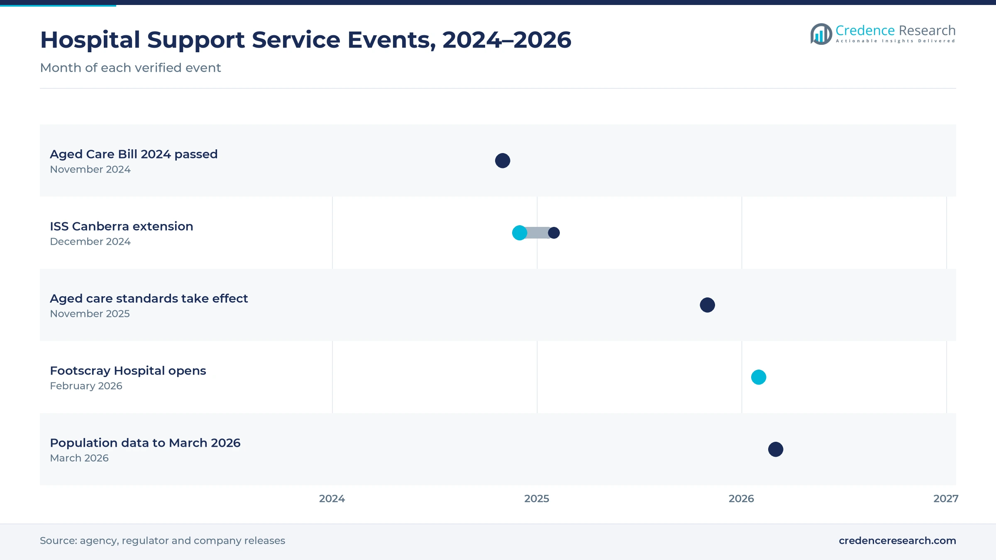
Task: Select the Aged Care Bill 2024 passed label
Action: click(134, 154)
